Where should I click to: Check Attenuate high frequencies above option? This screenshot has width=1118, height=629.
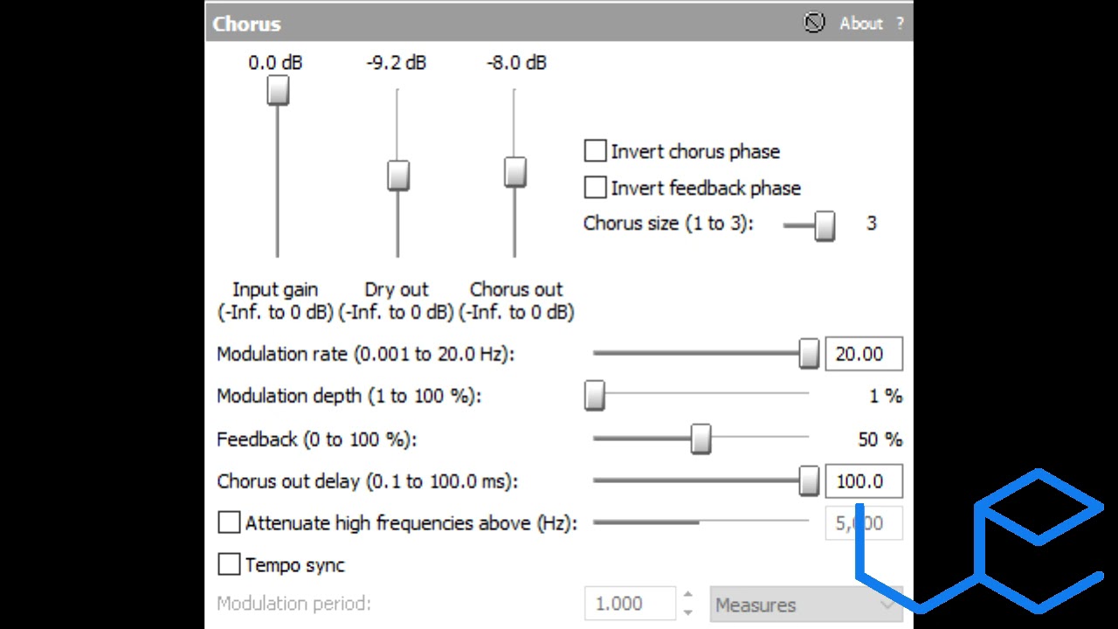coord(229,523)
